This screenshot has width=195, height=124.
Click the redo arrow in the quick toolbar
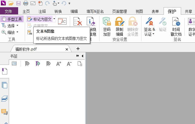tap(47, 3)
